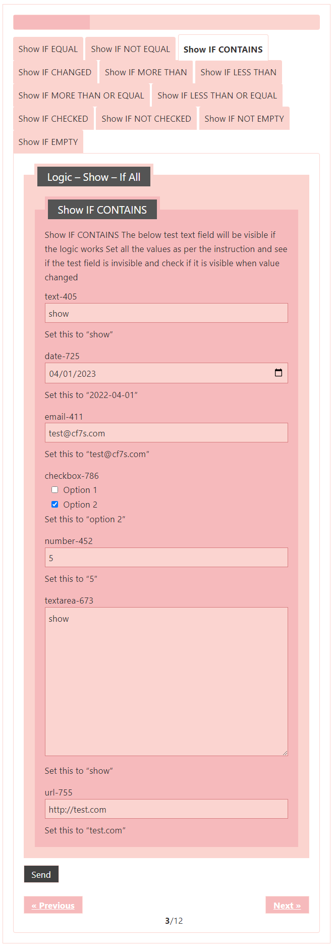Switch to Show IF CHECKED tab
This screenshot has height=947, width=333.
[53, 119]
